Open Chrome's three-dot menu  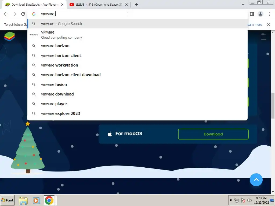point(269,14)
